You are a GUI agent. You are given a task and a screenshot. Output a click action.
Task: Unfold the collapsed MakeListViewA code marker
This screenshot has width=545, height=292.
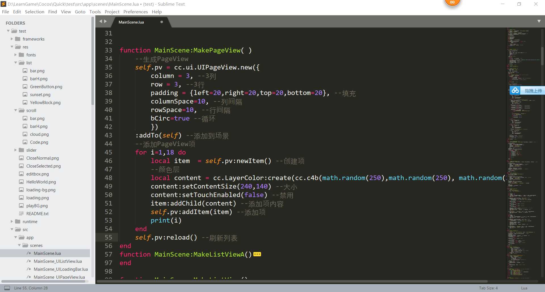[257, 254]
